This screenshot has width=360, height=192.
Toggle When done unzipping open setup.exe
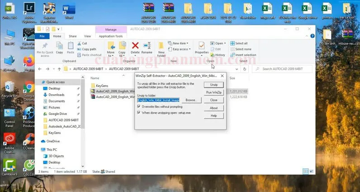(x=139, y=112)
